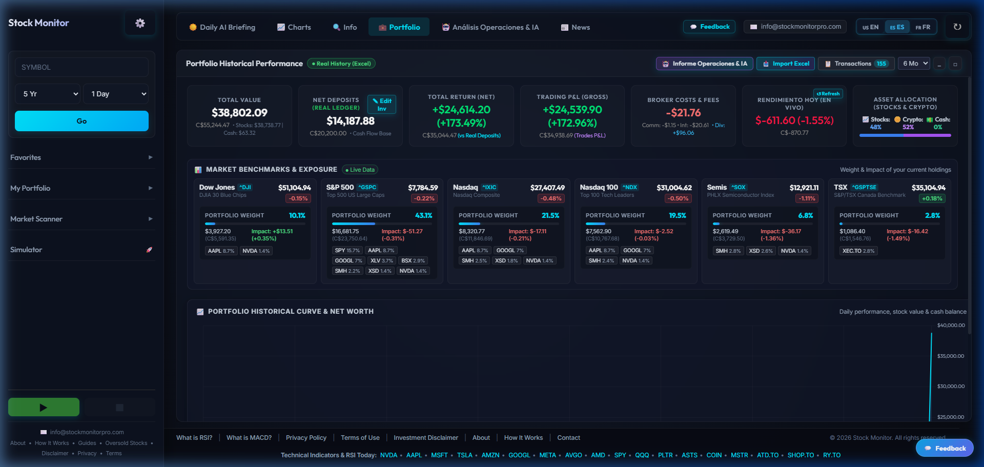The image size is (984, 467).
Task: Minimize the Portfolio Historical Performance panel
Action: click(x=939, y=64)
